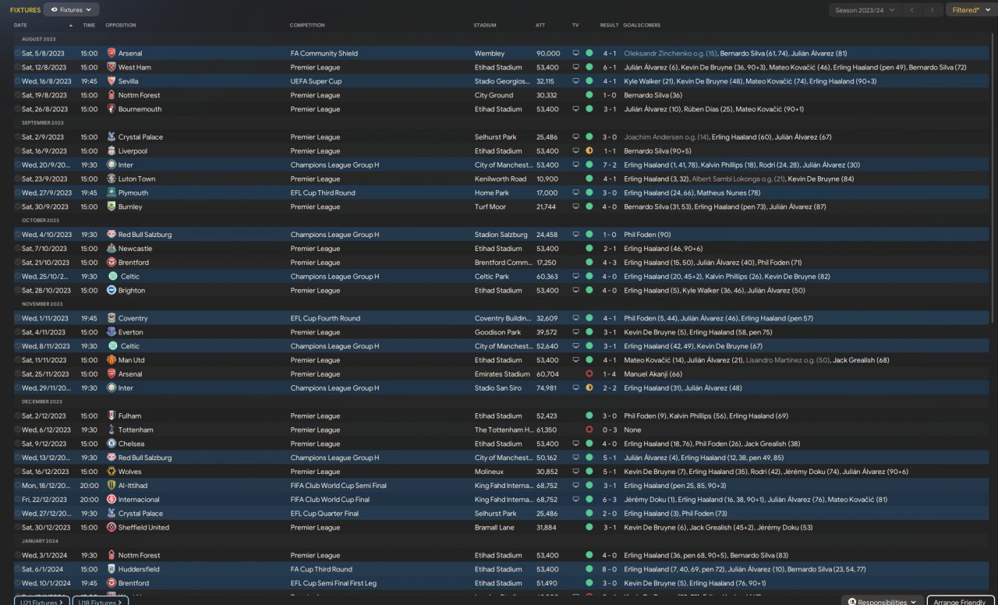Image resolution: width=998 pixels, height=605 pixels.
Task: Click goalscorer Phil Foden (90)
Action: [x=647, y=235]
